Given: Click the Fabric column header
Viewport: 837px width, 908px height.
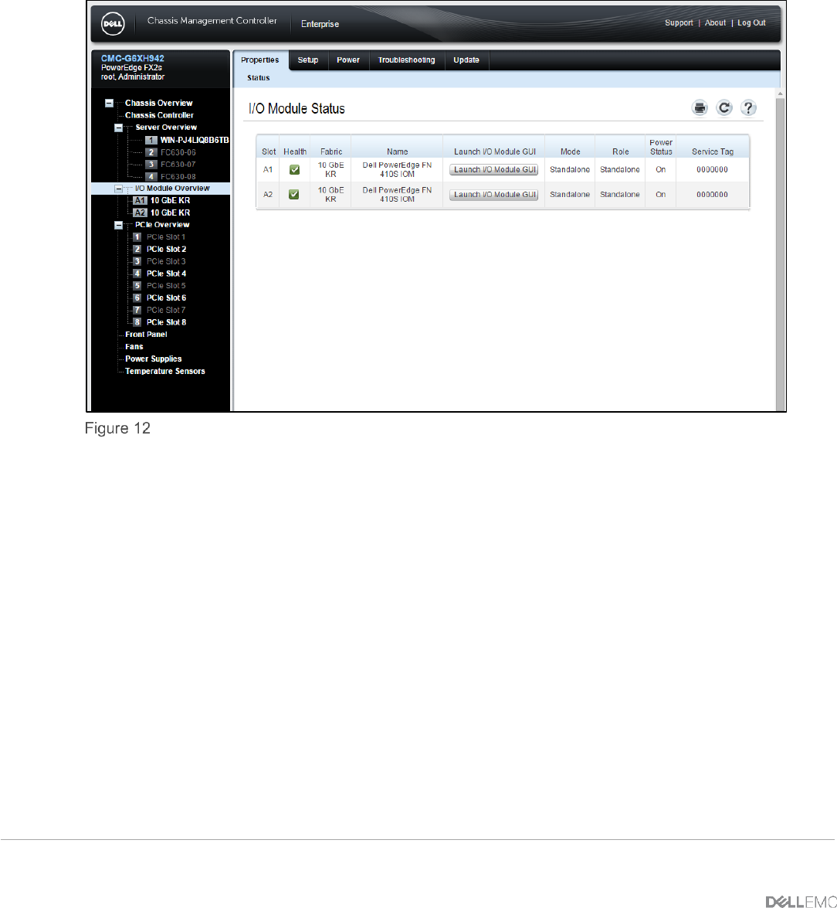Looking at the screenshot, I should coord(331,151).
